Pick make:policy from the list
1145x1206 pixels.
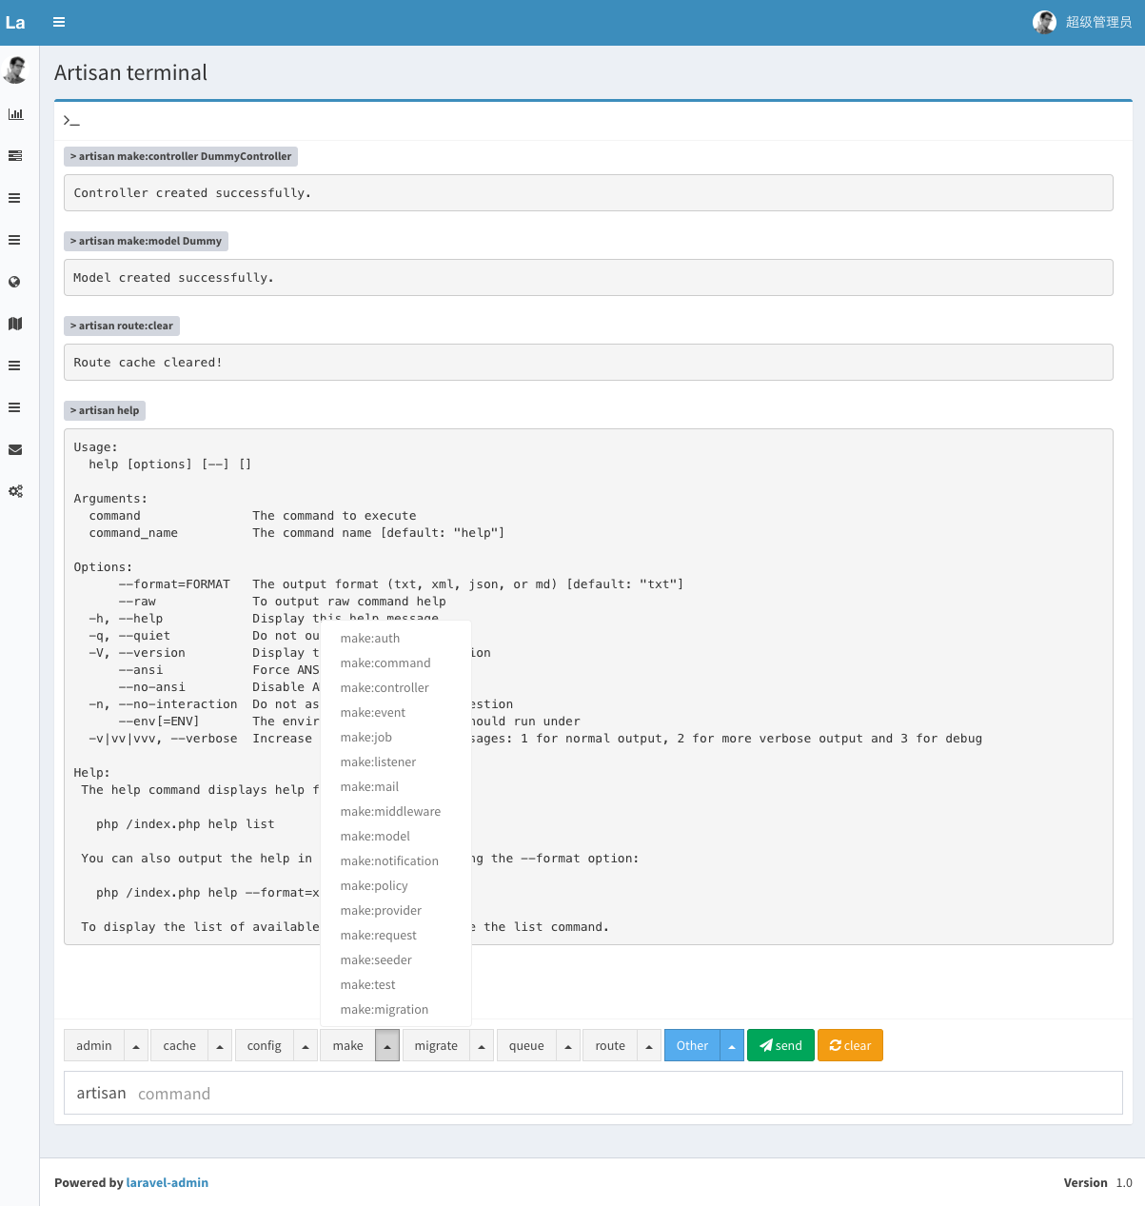click(x=396, y=886)
